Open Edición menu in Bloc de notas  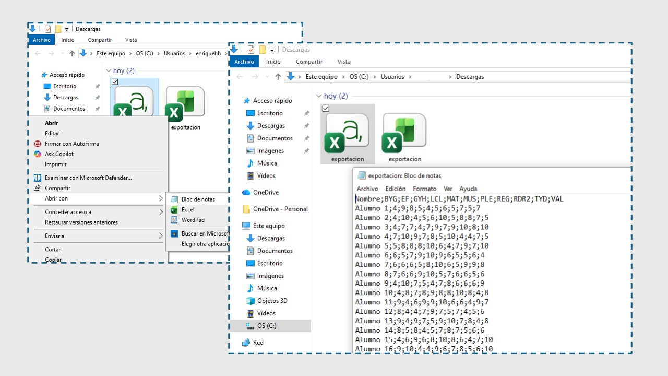coord(396,189)
